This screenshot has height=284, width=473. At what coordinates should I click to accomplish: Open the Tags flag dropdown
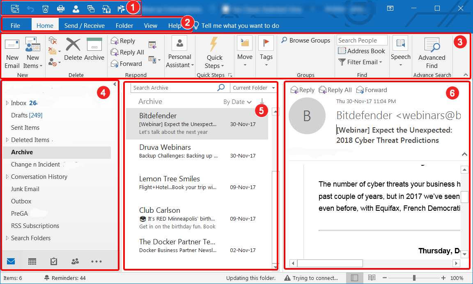(266, 52)
